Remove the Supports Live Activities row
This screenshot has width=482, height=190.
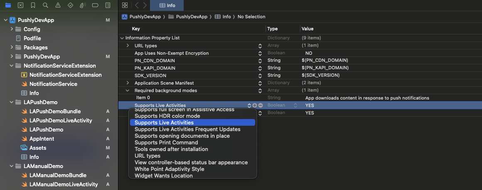pyautogui.click(x=261, y=105)
